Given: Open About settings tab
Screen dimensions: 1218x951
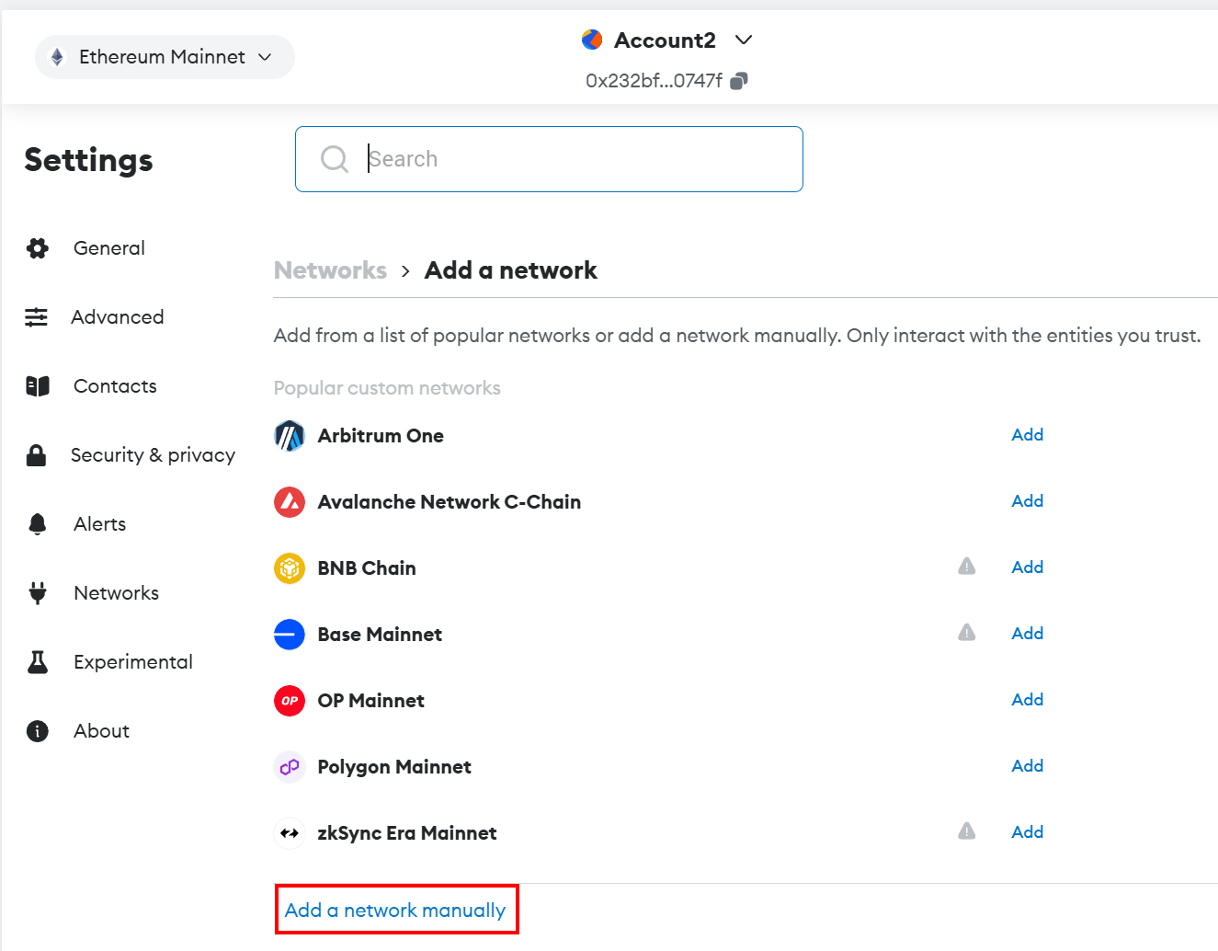Looking at the screenshot, I should coord(101,731).
